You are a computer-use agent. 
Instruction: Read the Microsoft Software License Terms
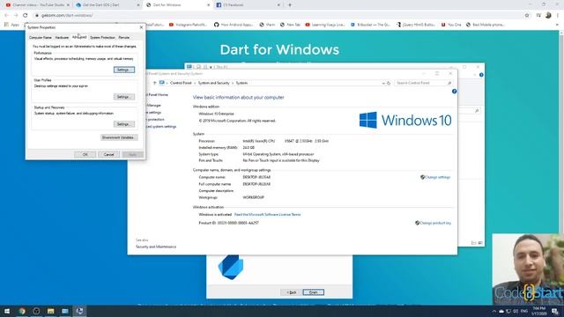tap(267, 215)
